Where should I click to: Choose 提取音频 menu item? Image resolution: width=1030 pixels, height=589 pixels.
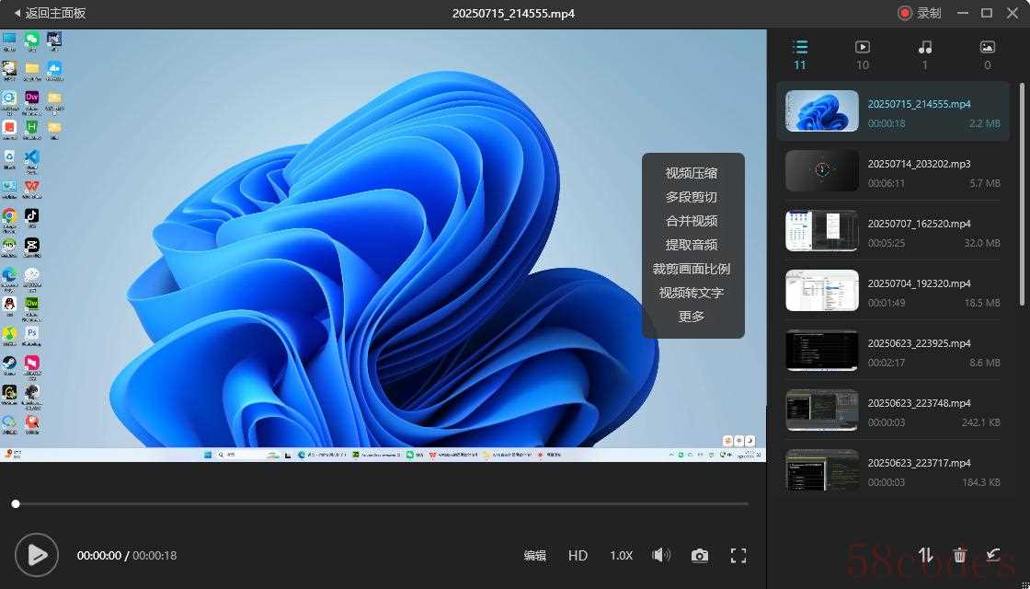tap(691, 245)
